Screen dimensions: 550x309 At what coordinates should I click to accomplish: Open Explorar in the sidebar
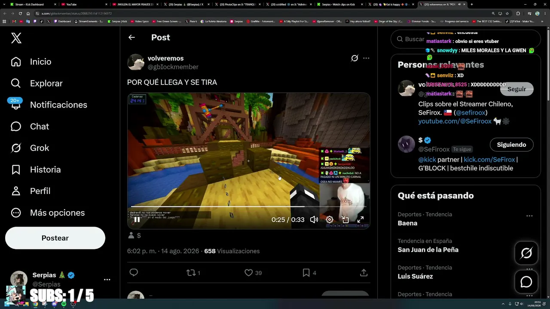click(x=37, y=83)
